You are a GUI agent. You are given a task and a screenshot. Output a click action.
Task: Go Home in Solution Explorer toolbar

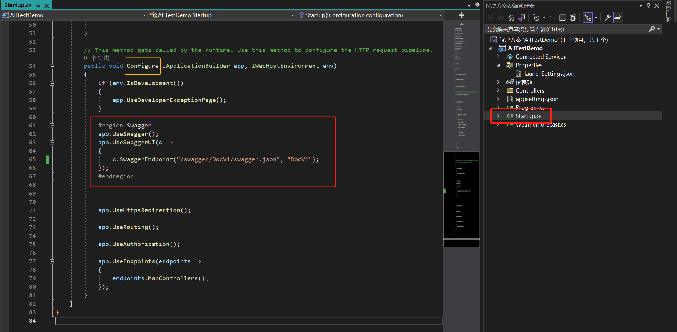coord(511,18)
